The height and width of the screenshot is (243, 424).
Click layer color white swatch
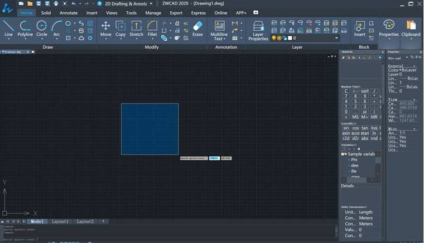[290, 38]
